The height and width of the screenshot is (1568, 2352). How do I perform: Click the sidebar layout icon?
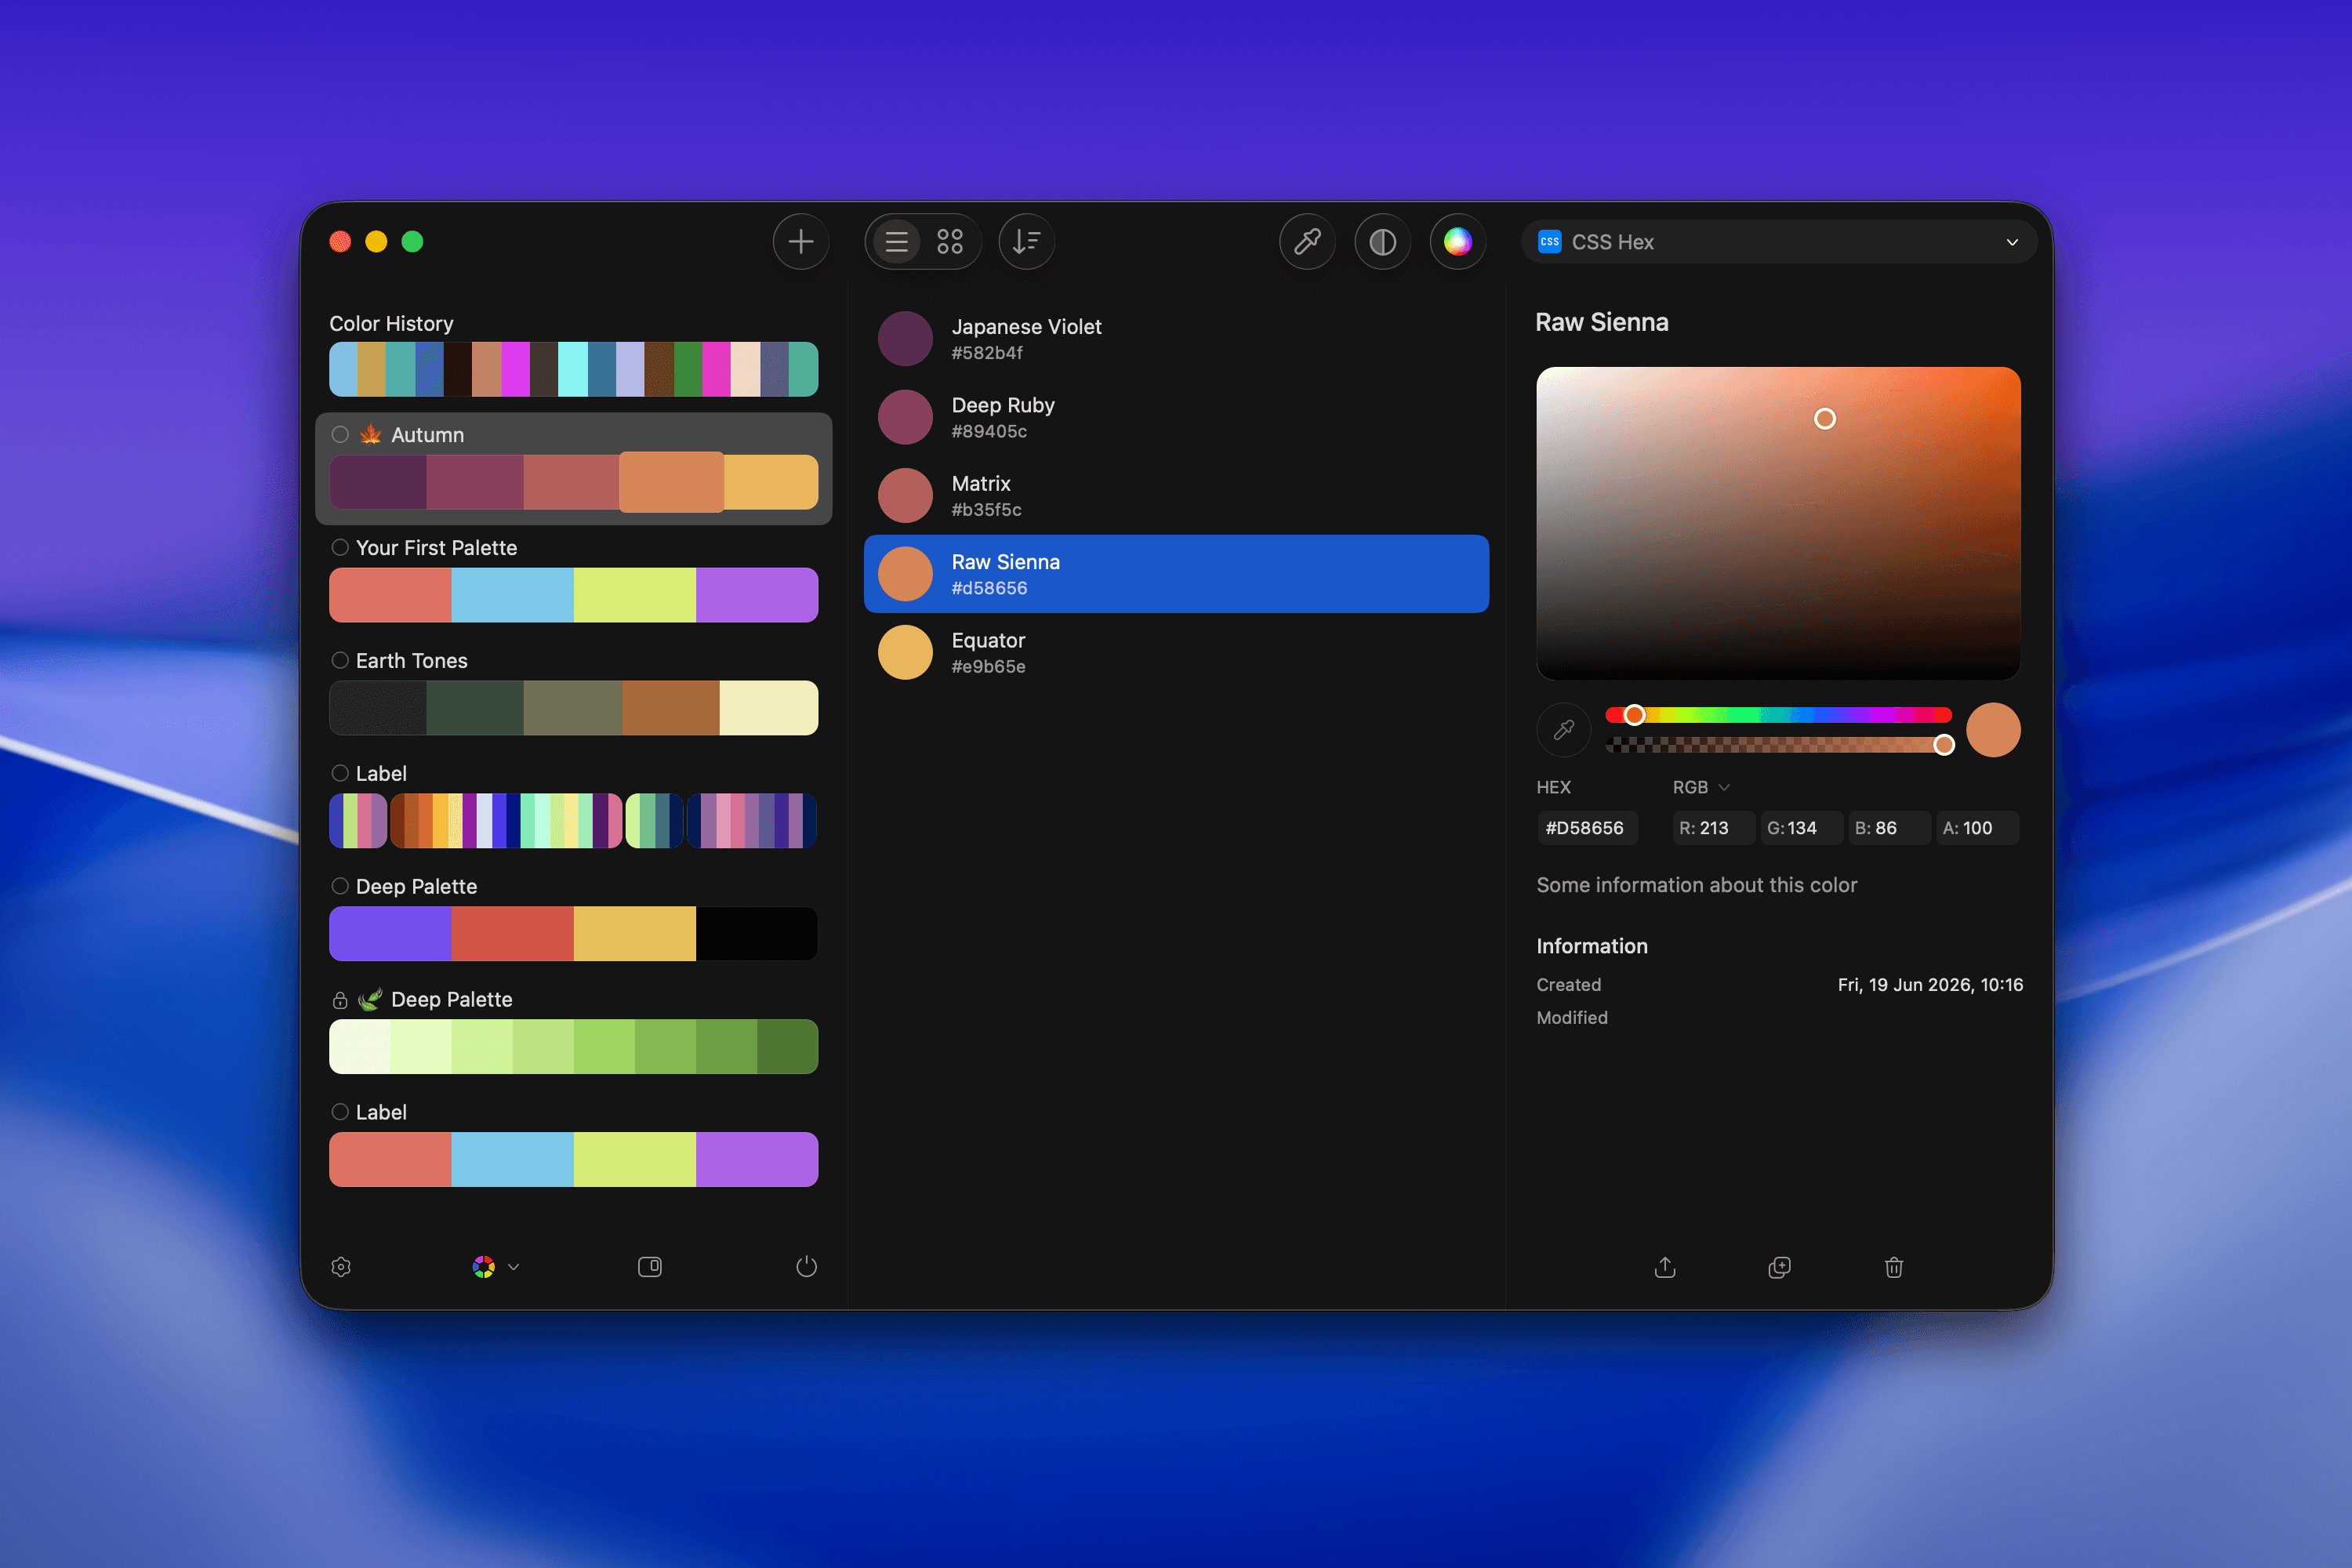(650, 1267)
